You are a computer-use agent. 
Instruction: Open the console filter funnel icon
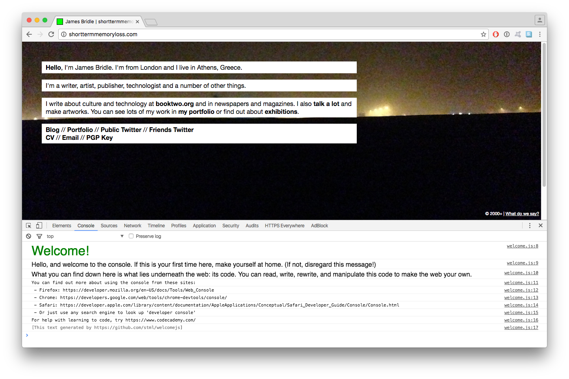click(x=39, y=236)
